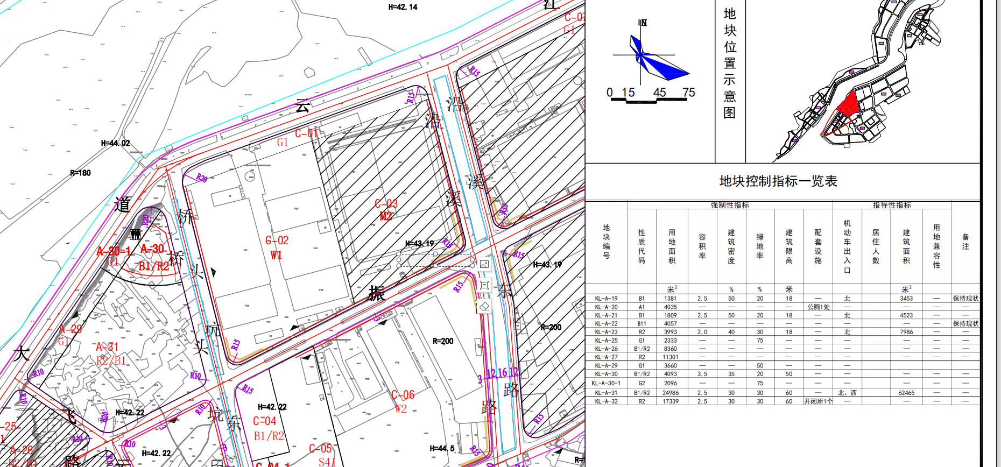Click the KL-A-31 row label
Viewport: 1001px width, 467px height.
coord(606,393)
